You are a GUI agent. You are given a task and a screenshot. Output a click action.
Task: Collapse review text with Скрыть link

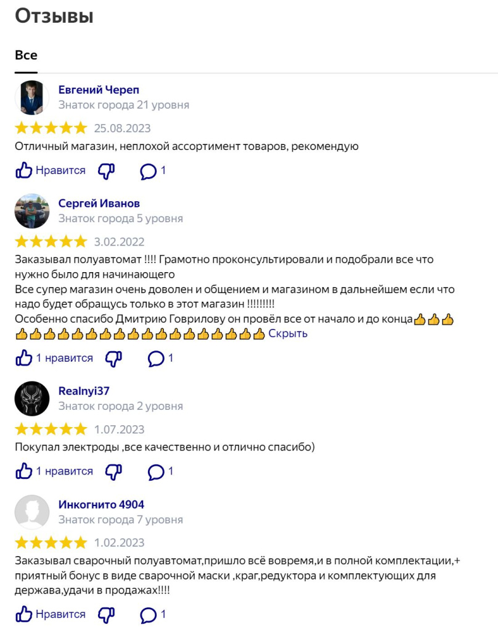click(x=288, y=334)
